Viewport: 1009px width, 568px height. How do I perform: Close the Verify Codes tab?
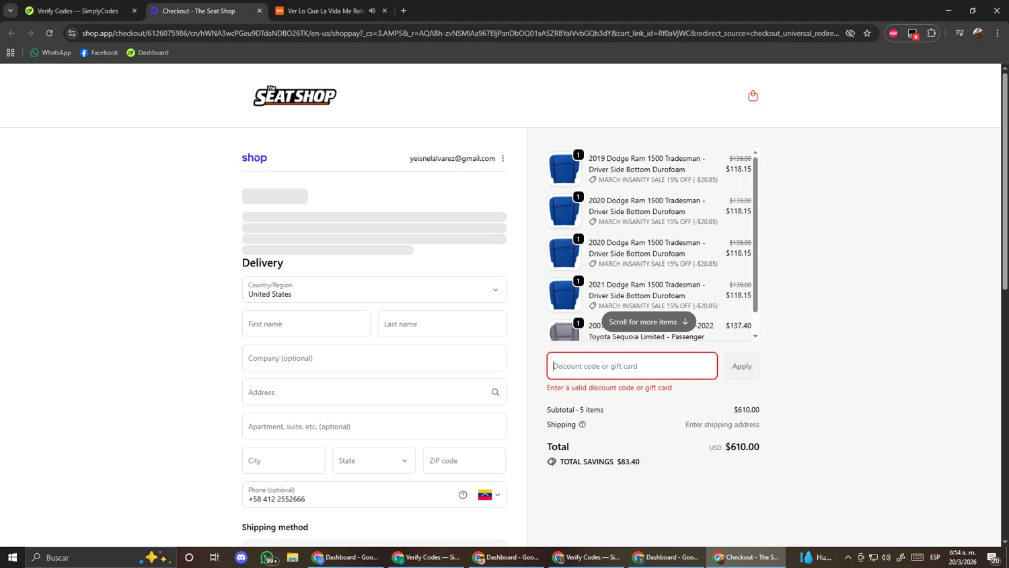tap(135, 11)
